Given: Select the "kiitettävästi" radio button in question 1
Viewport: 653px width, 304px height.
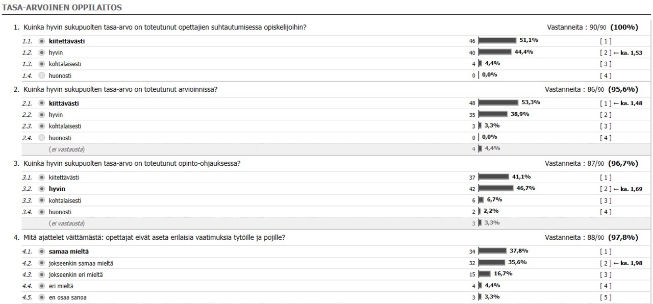Looking at the screenshot, I should click(42, 41).
